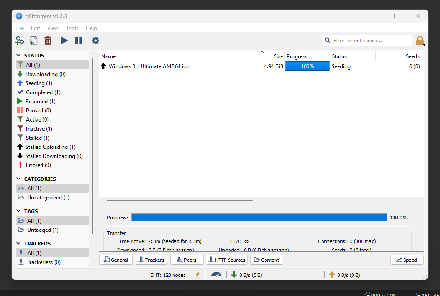Viewport: 440px width, 296px height.
Task: Select the Stalled Downloading (0) filter
Action: click(x=52, y=156)
